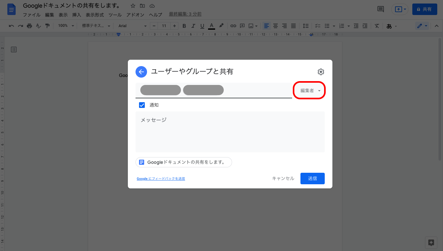Open the numbered list style dropdown
The height and width of the screenshot is (251, 443).
[x=348, y=26]
